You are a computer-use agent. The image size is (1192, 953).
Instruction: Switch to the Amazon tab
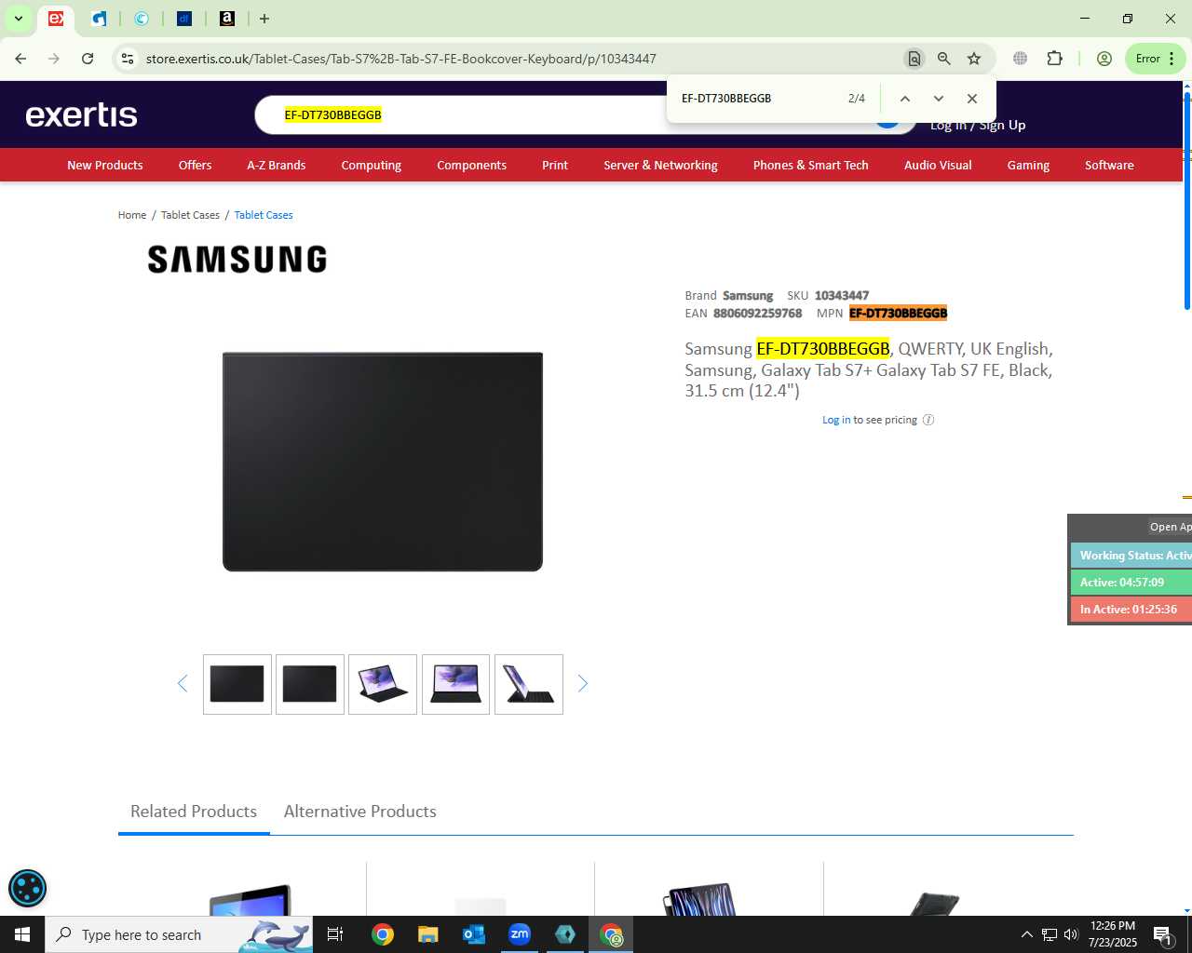[x=227, y=19]
